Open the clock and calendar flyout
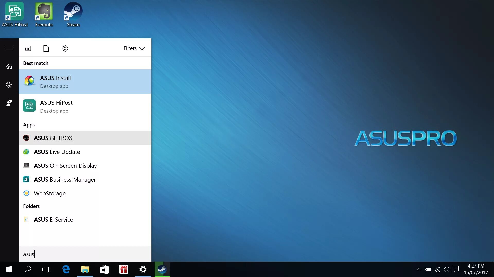Viewport: 494px width, 277px height. pyautogui.click(x=476, y=269)
